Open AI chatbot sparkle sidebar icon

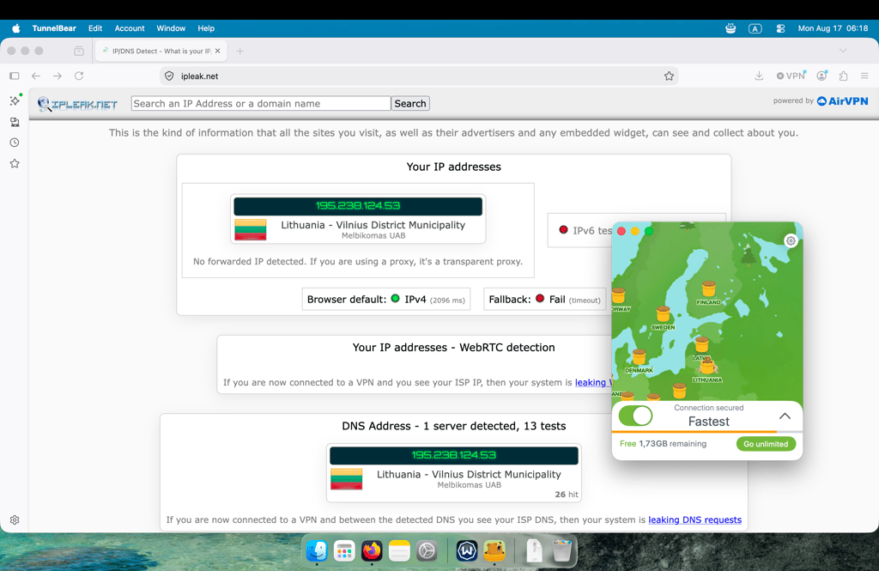click(x=15, y=100)
